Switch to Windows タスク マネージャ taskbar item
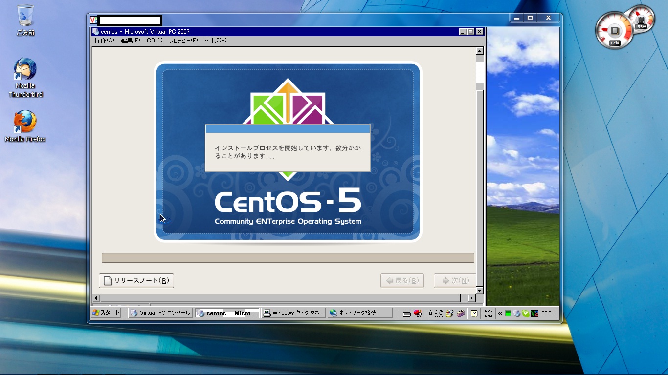This screenshot has width=668, height=375. pyautogui.click(x=293, y=313)
